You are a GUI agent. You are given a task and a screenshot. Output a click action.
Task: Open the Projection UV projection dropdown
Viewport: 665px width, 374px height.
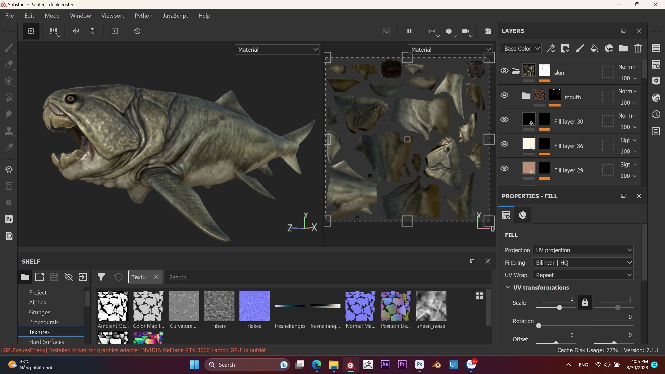pos(583,250)
